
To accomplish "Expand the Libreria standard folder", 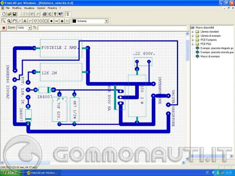I will [x=193, y=32].
